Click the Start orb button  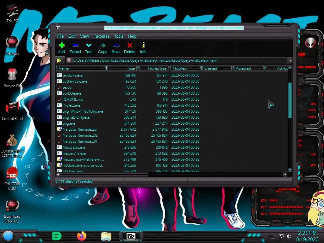click(8, 236)
